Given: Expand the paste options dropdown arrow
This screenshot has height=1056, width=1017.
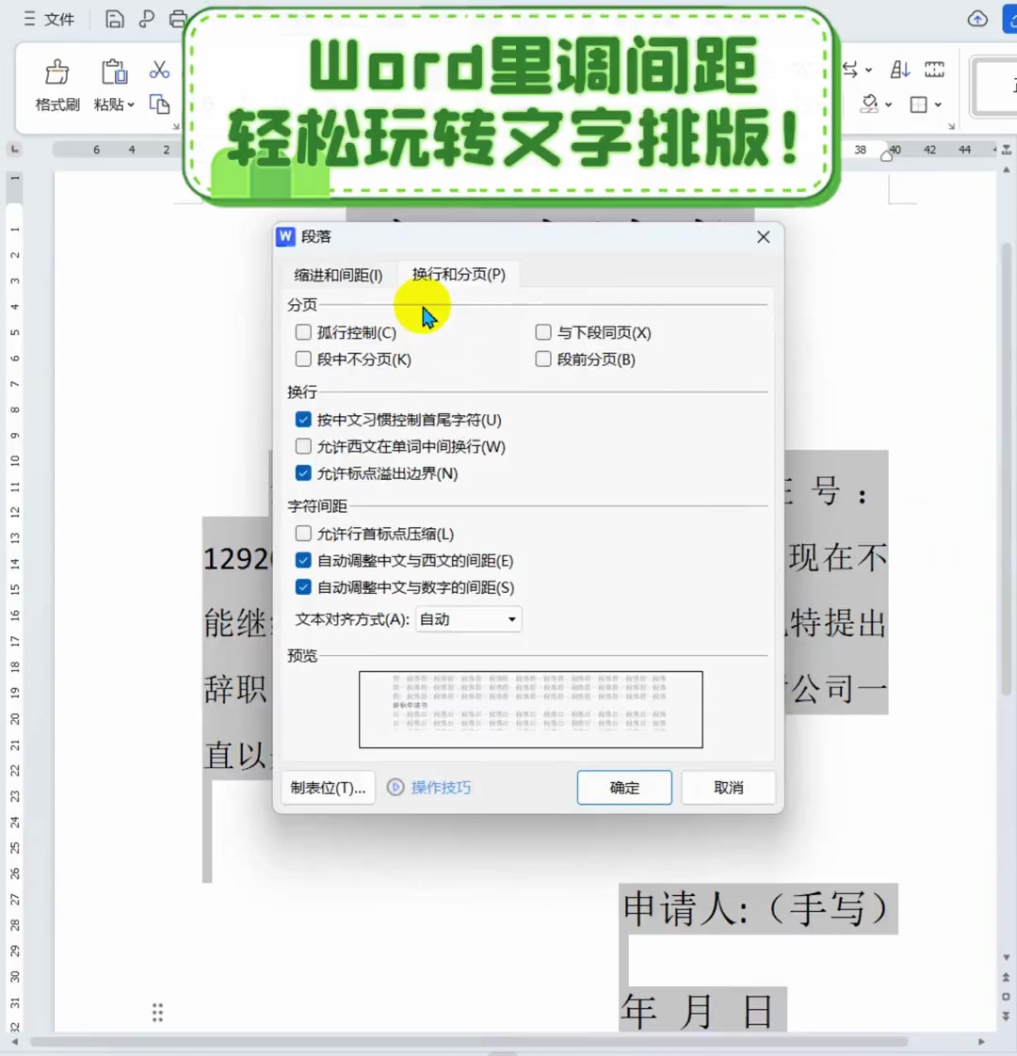Looking at the screenshot, I should click(129, 104).
